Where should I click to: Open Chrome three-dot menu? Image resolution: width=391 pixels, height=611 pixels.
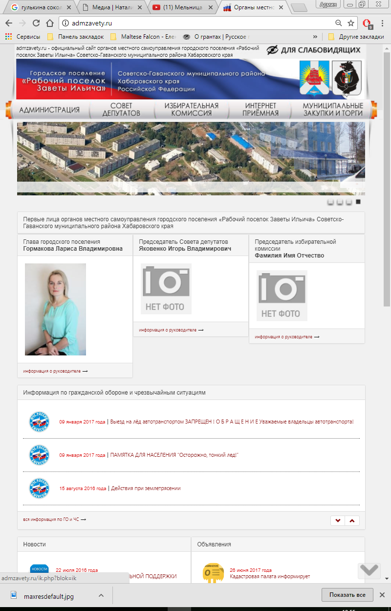[x=382, y=23]
